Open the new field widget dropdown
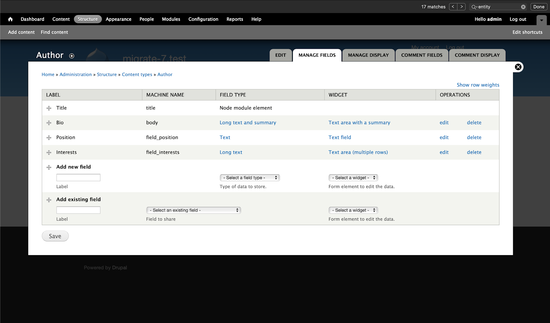The image size is (550, 323). point(353,177)
